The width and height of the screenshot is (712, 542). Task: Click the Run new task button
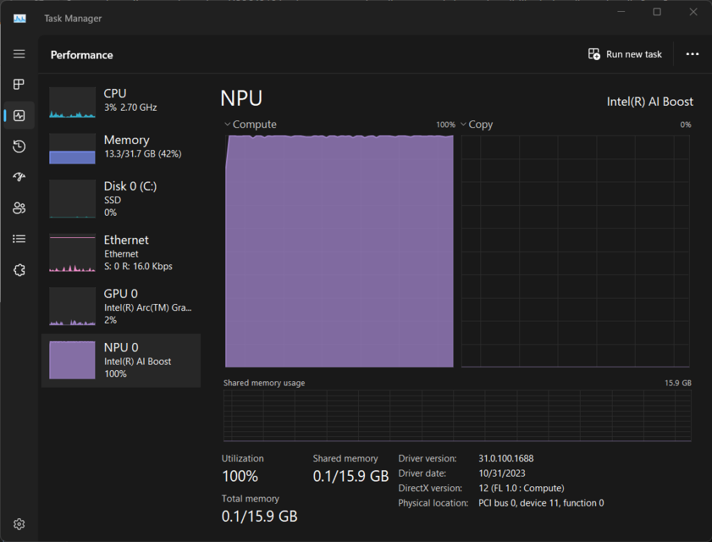[x=625, y=54]
